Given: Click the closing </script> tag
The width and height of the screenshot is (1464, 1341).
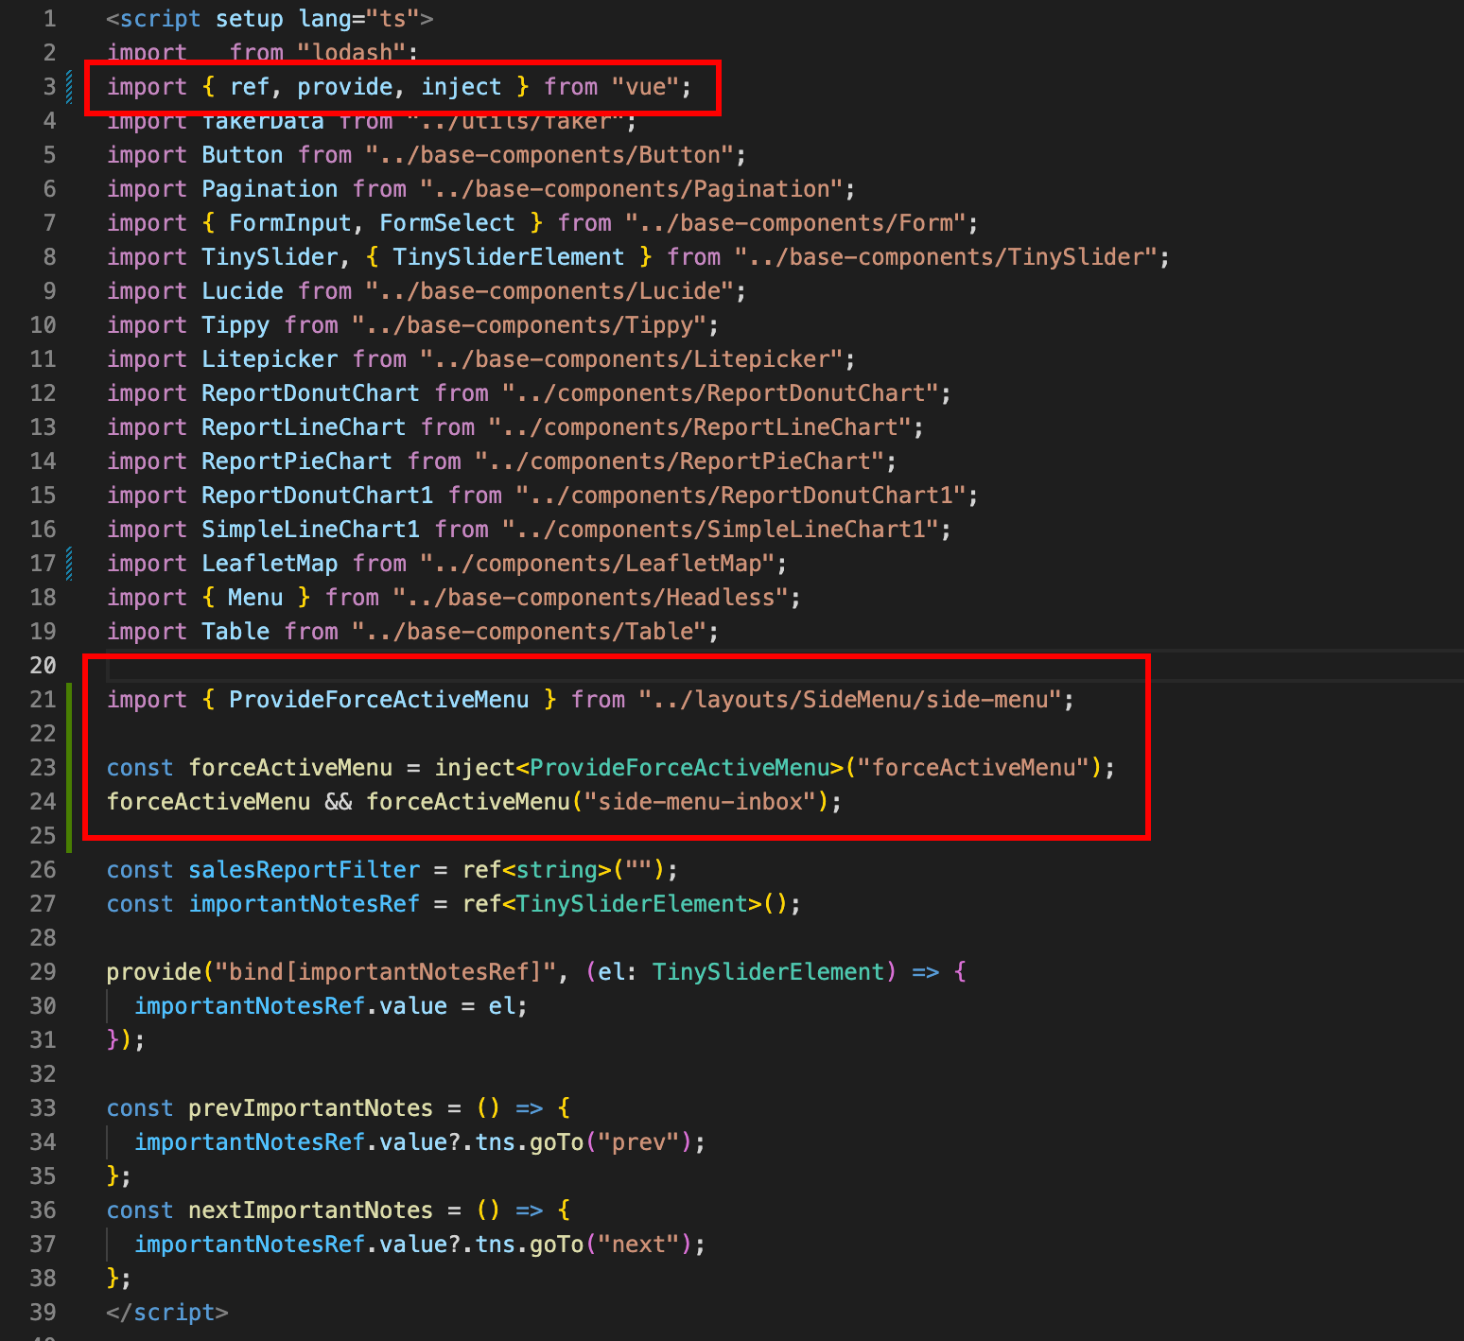Looking at the screenshot, I should click(167, 1313).
